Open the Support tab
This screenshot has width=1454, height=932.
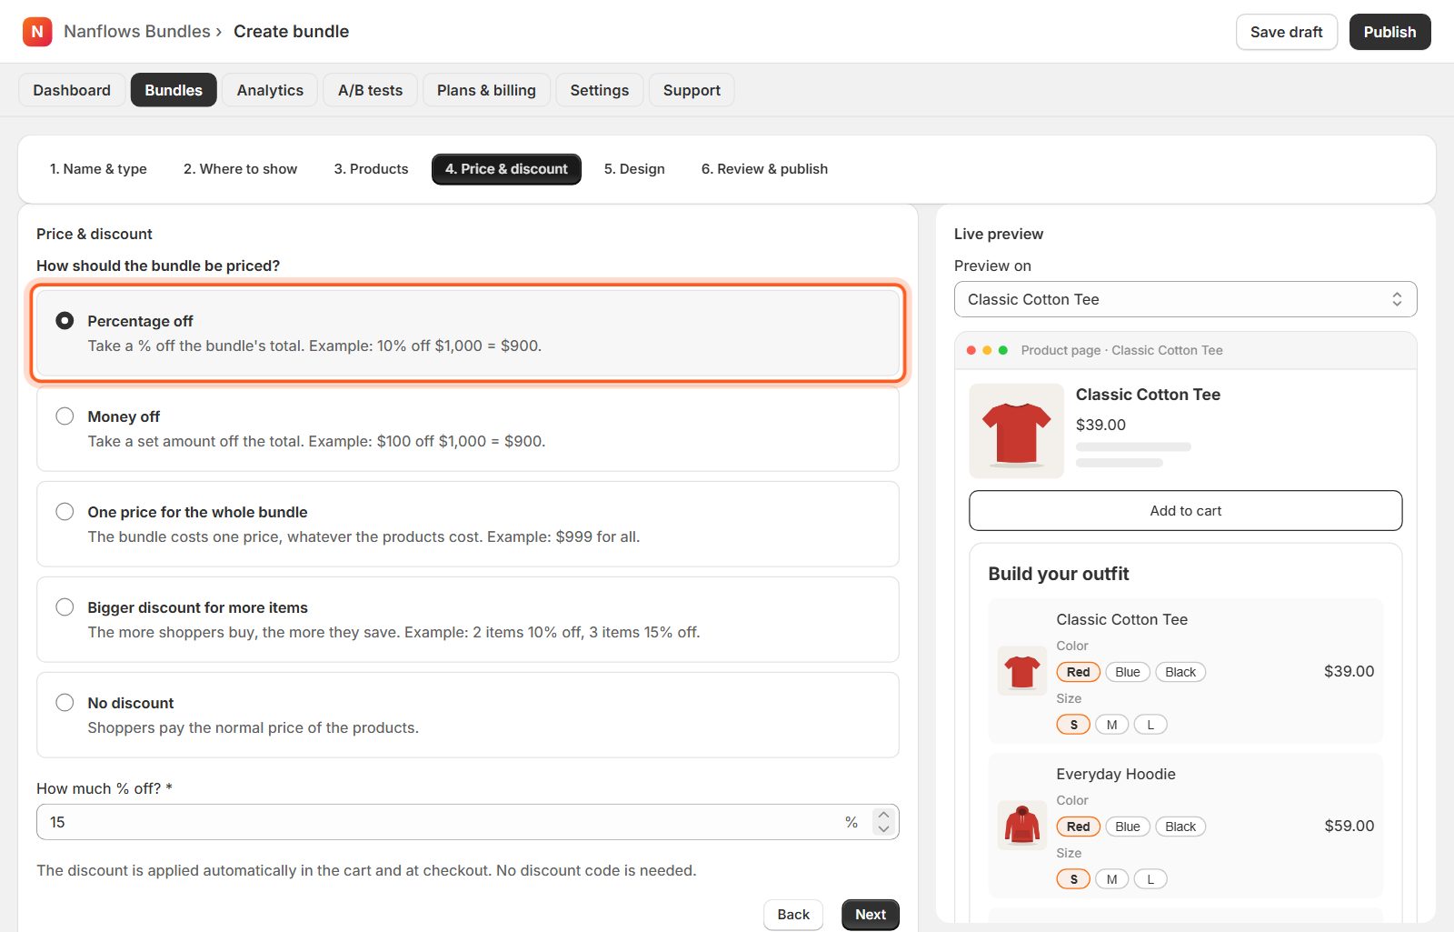692,90
